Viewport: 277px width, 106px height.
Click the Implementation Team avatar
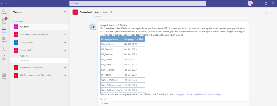pos(16,67)
